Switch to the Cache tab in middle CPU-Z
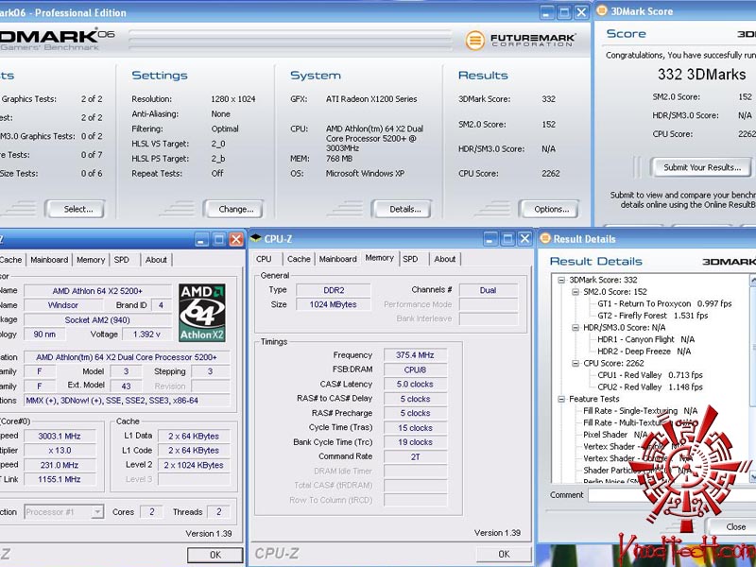The image size is (756, 567). coord(299,259)
